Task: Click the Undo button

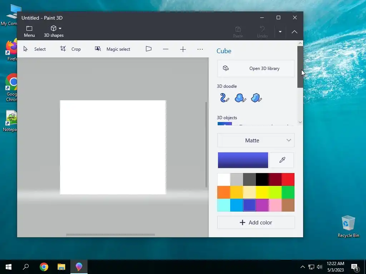Action: pos(262,32)
